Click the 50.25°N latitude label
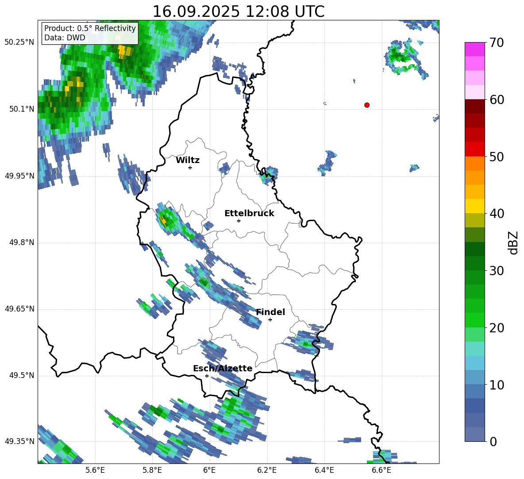524x479 pixels. point(19,43)
